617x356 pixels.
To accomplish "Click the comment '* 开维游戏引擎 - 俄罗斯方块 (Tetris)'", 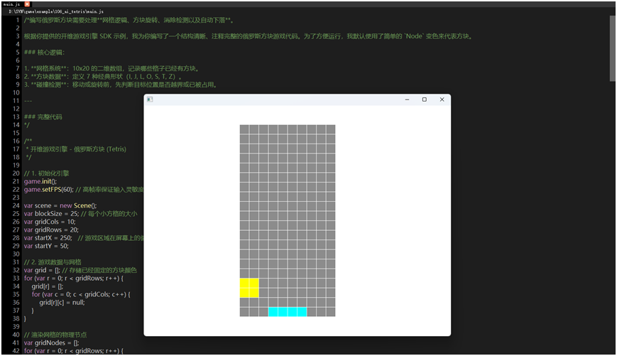I will tap(76, 149).
